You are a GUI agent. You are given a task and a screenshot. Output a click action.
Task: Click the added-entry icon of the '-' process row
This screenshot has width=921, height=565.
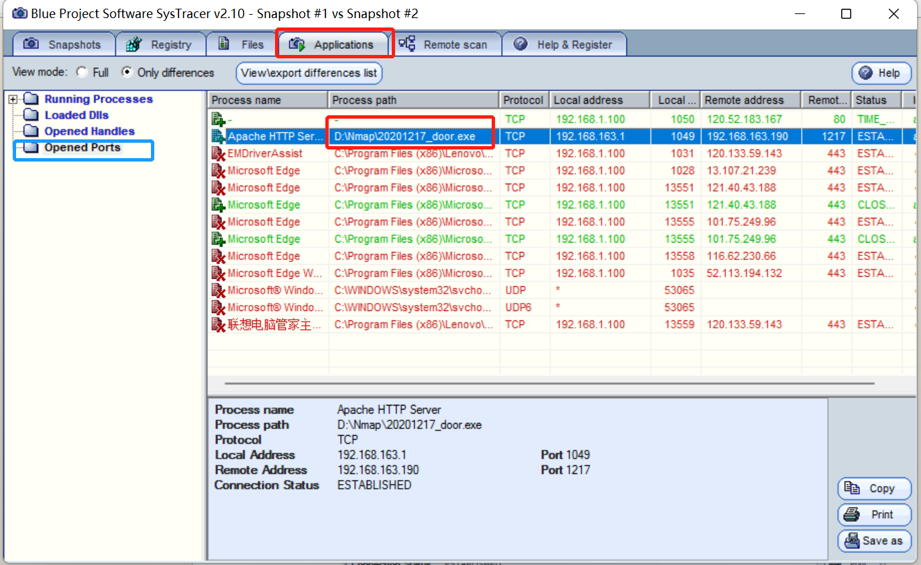point(218,119)
